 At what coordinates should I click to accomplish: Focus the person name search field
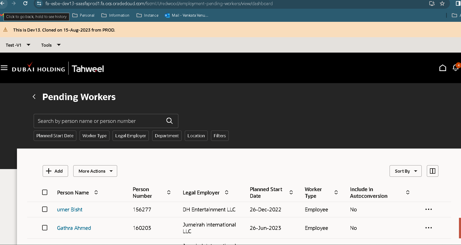100,121
